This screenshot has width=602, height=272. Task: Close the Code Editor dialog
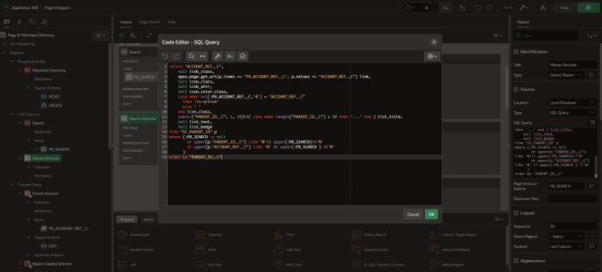pos(434,42)
